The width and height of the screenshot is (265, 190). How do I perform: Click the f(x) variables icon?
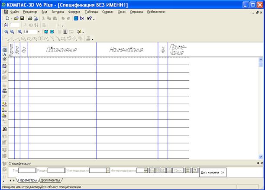(82, 19)
